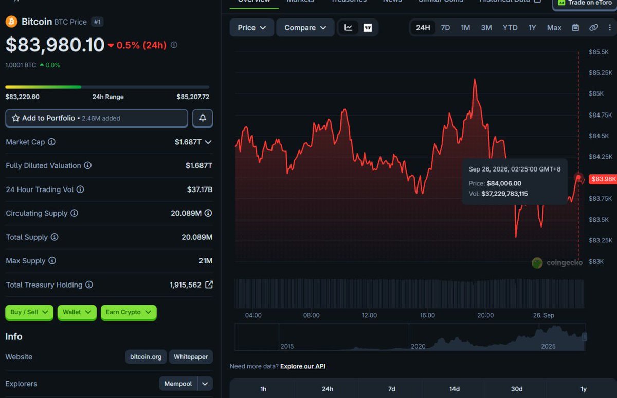Viewport: 617px width, 398px height.
Task: Switch to the line chart view
Action: click(x=348, y=28)
